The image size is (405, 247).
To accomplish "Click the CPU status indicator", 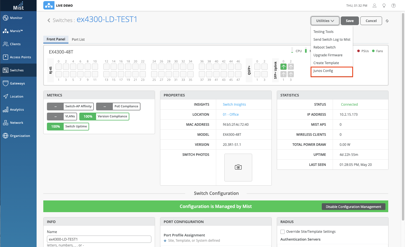I will click(297, 51).
